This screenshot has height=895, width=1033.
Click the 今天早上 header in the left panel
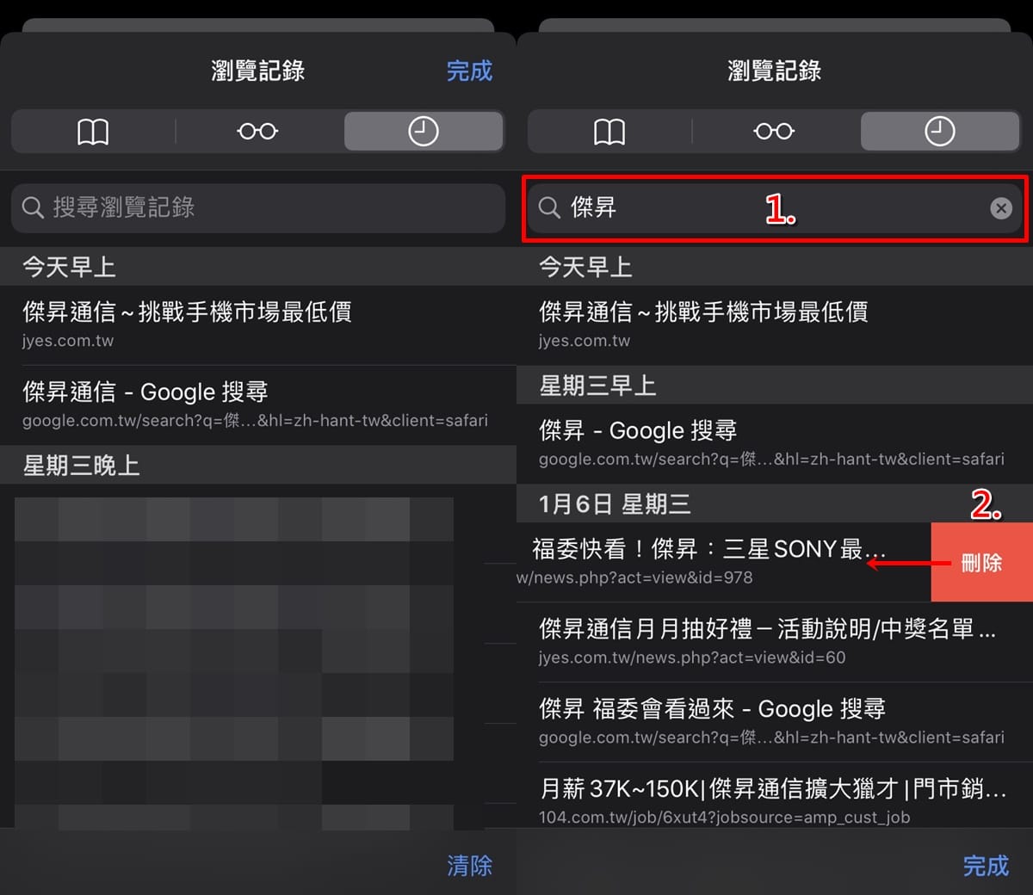(x=258, y=267)
